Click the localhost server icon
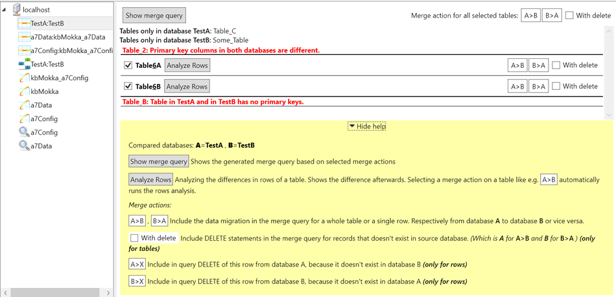 (17, 10)
